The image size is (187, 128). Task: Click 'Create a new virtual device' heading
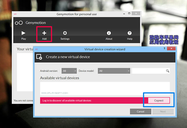pyautogui.click(x=68, y=57)
